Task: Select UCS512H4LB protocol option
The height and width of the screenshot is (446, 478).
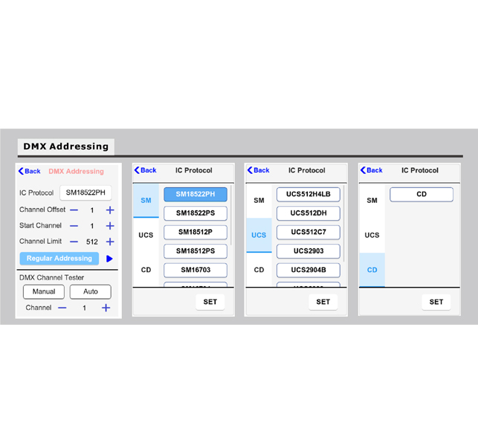Action: pyautogui.click(x=309, y=195)
